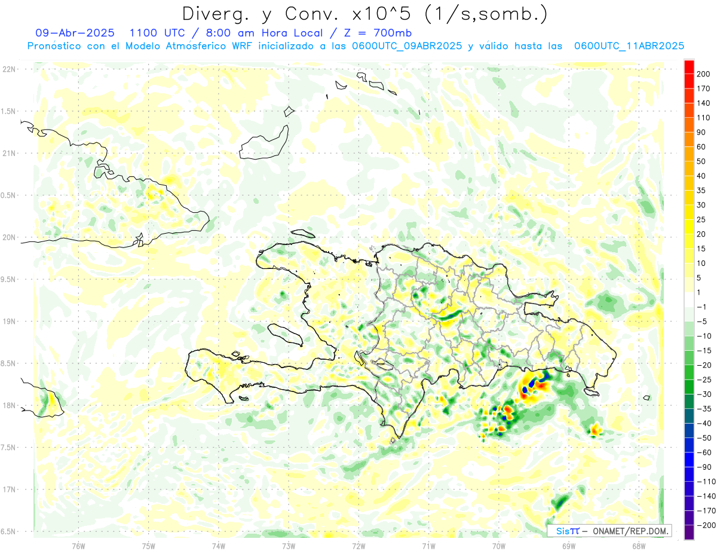Click the white color bar segment between 1 and -1
The height and width of the screenshot is (554, 717).
pyautogui.click(x=690, y=299)
